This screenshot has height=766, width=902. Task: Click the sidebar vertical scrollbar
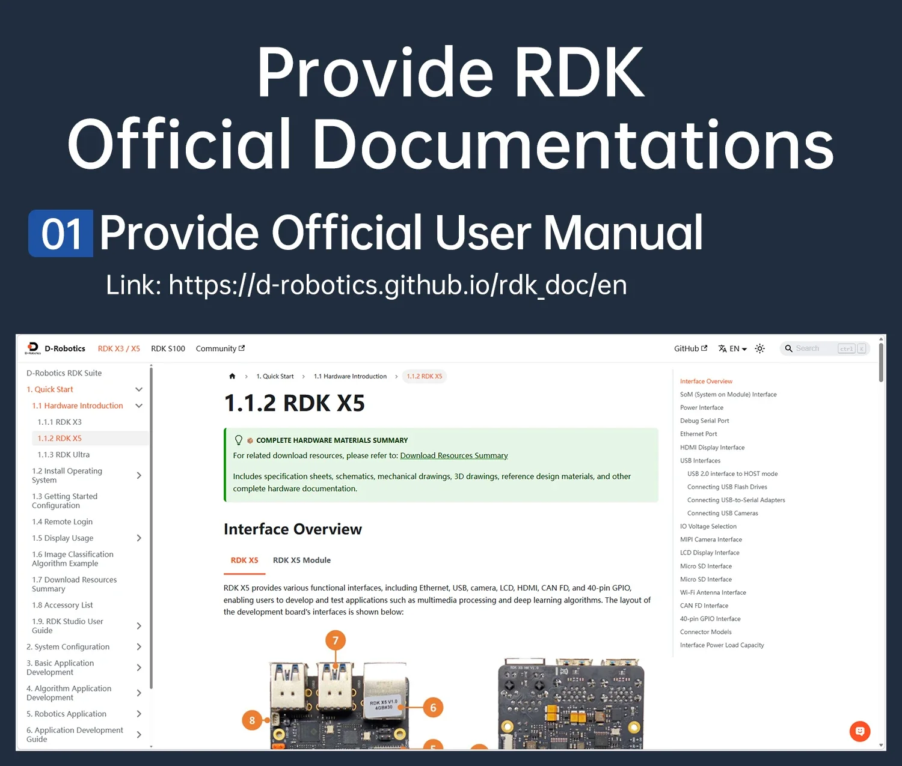click(151, 529)
